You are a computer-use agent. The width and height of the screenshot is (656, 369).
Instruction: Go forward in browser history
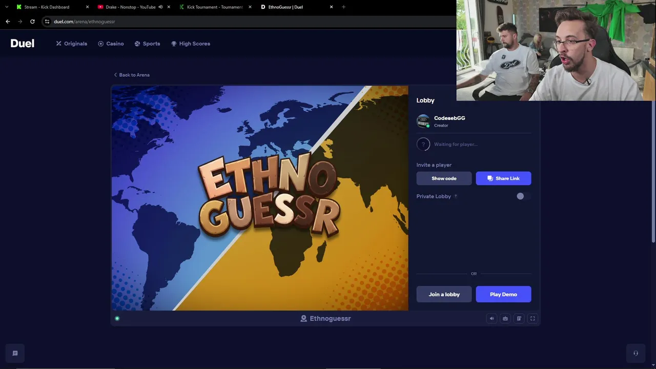(20, 22)
